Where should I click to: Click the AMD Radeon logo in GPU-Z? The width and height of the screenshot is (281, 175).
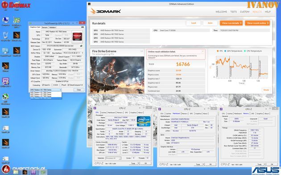coord(77,37)
